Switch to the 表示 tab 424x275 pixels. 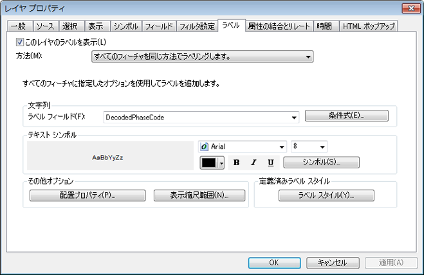(x=97, y=26)
